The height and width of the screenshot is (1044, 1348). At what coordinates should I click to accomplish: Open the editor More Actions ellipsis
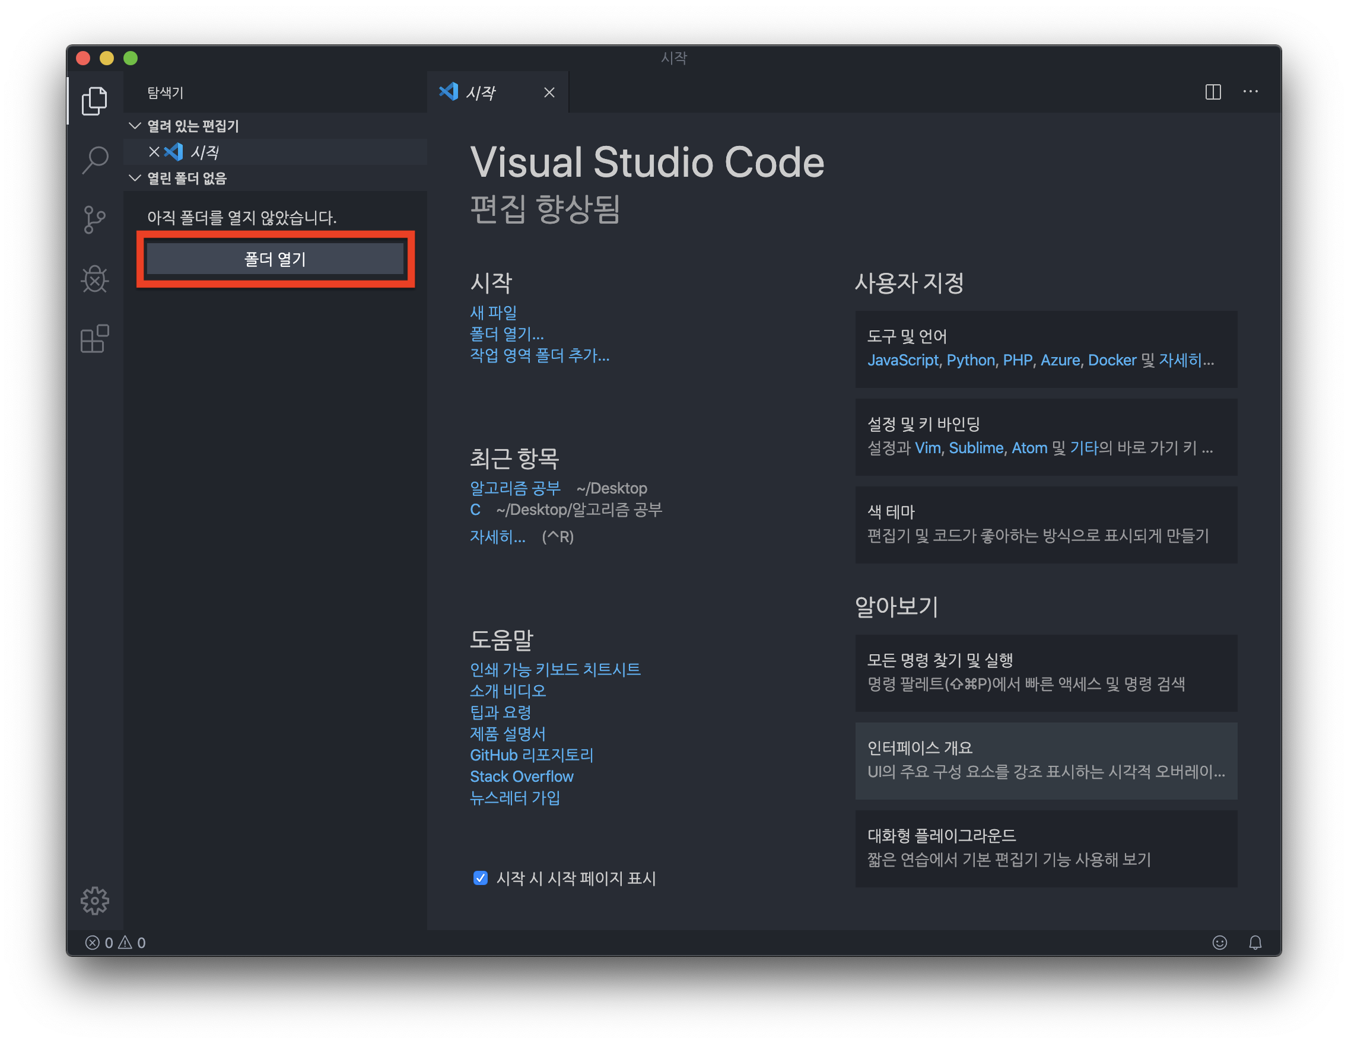(1251, 92)
